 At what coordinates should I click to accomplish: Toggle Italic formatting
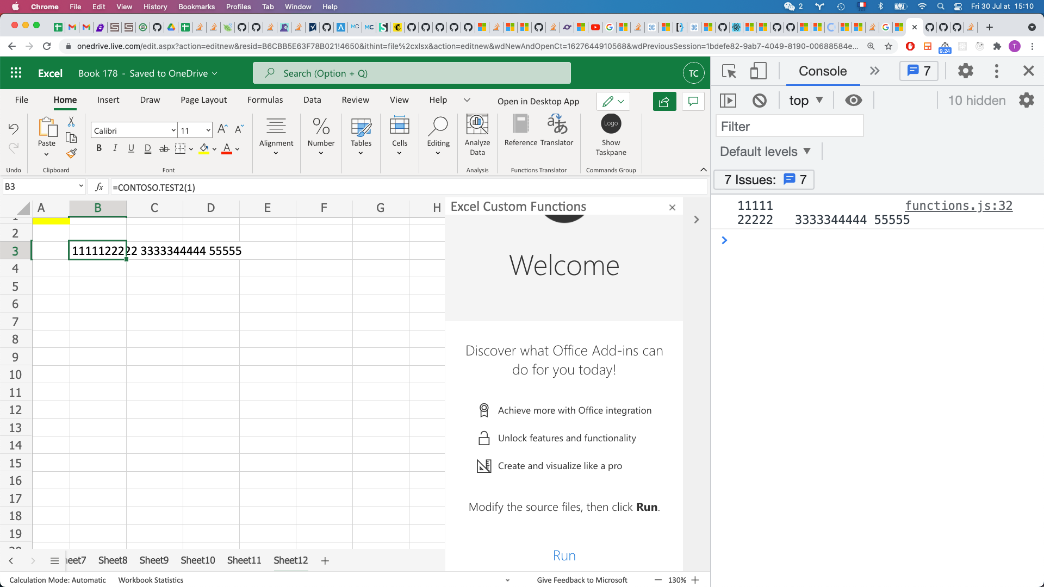tap(115, 148)
